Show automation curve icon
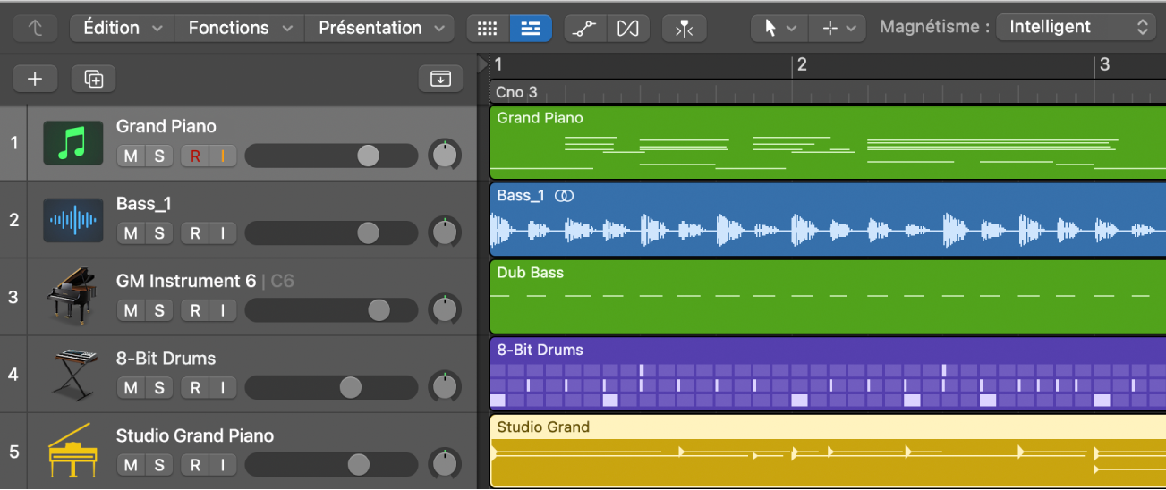Image resolution: width=1166 pixels, height=490 pixels. (x=584, y=28)
